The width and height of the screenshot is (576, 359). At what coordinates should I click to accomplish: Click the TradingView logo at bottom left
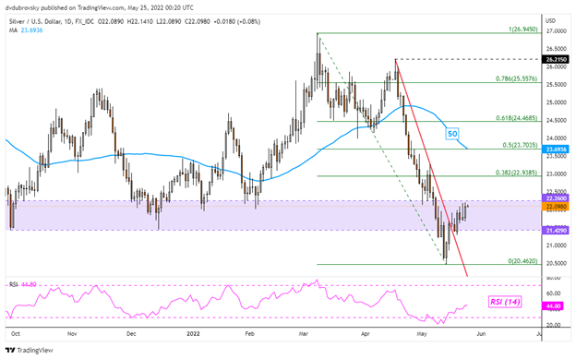(x=30, y=350)
